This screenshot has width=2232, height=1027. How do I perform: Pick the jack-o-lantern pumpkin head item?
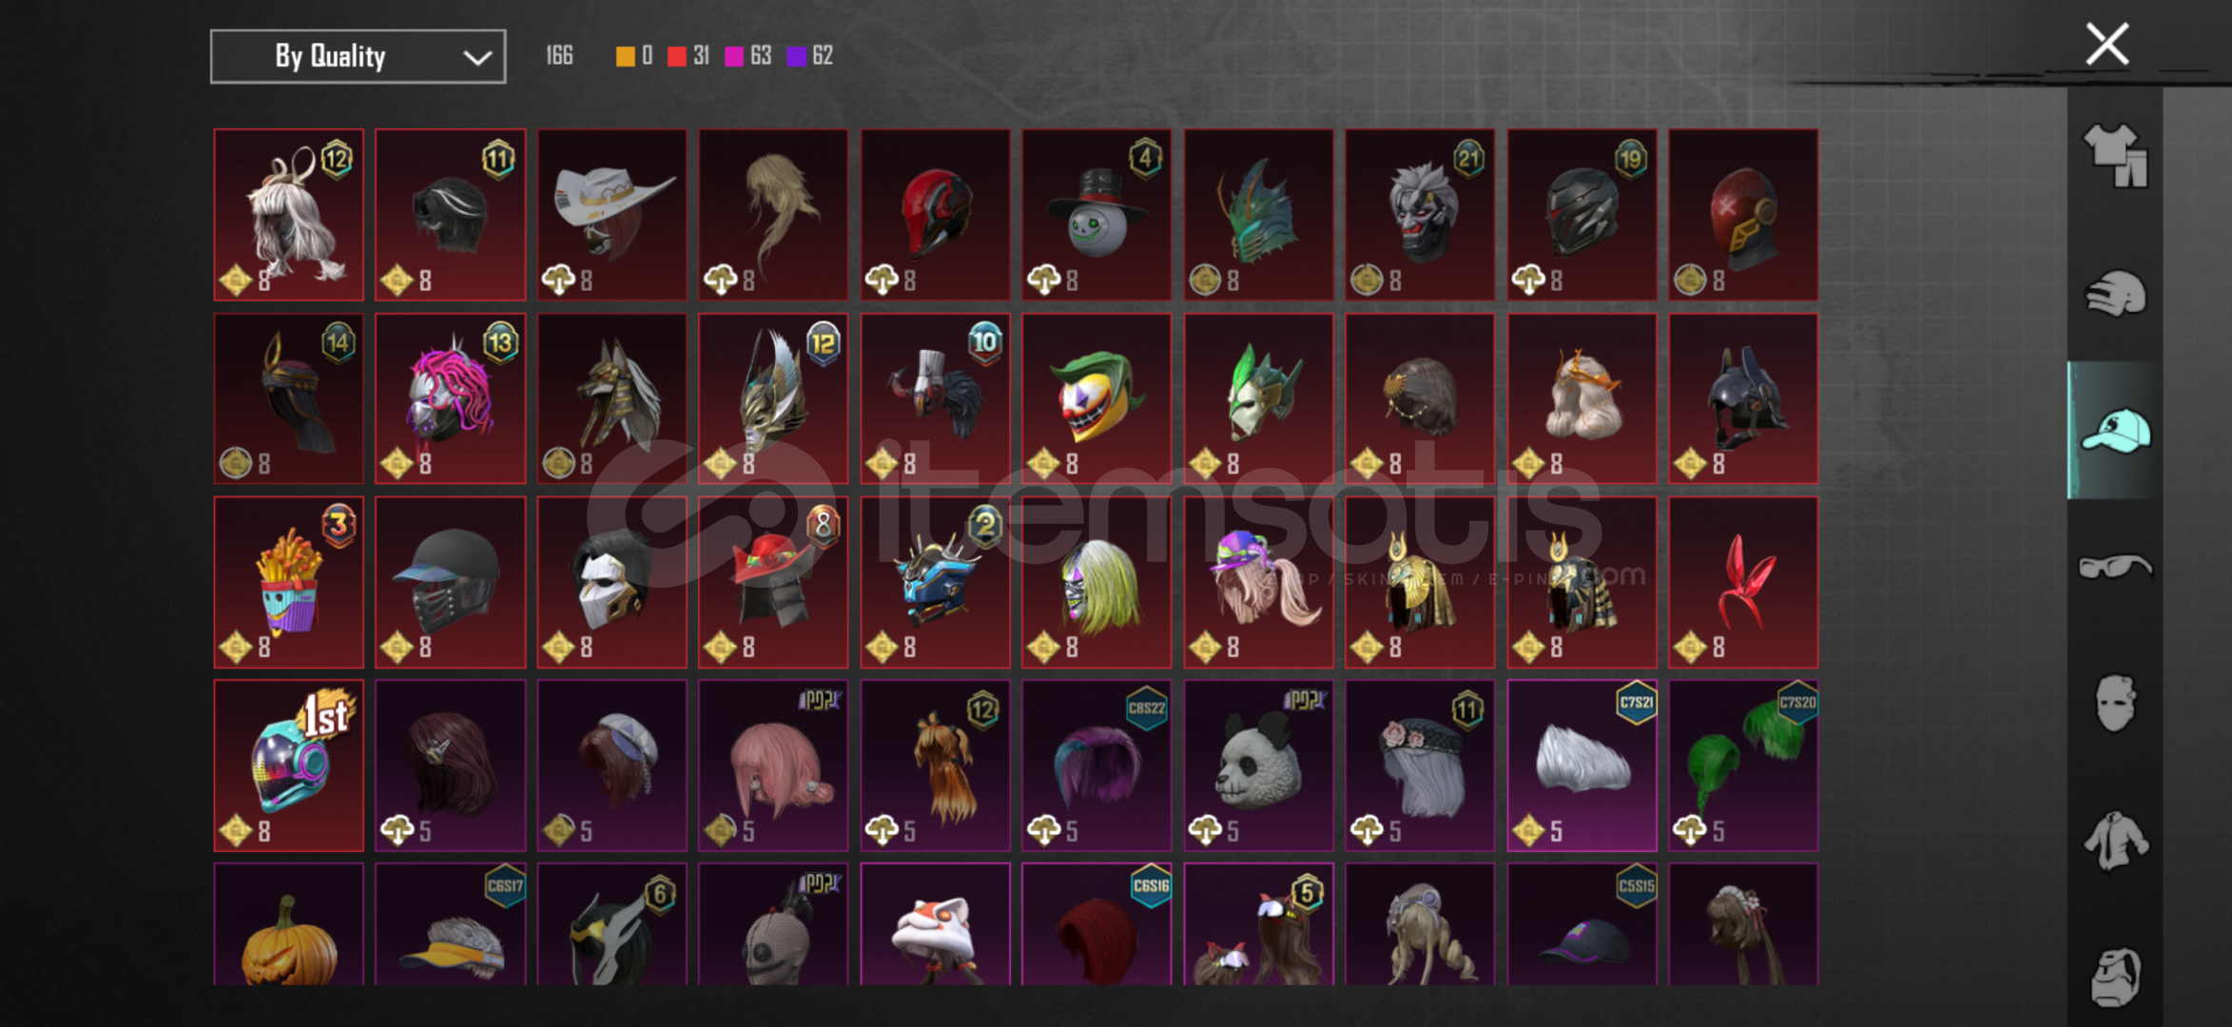tap(288, 924)
